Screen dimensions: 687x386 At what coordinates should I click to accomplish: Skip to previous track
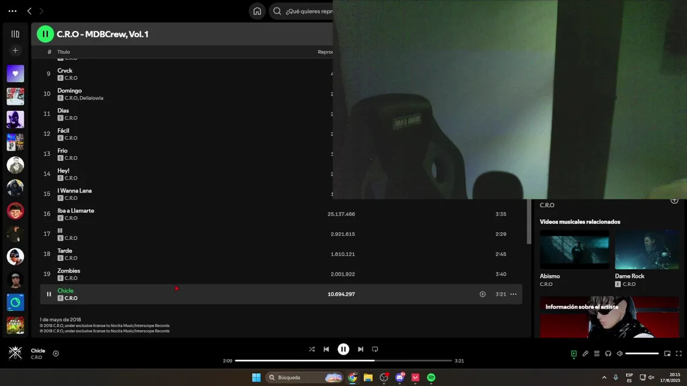point(326,349)
